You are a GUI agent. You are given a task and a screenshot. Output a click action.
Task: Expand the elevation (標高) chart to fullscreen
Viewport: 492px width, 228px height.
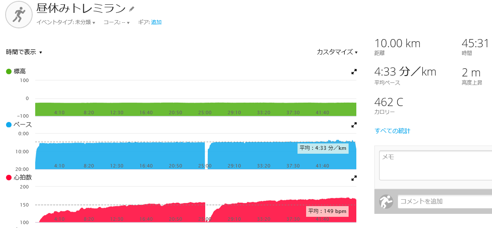click(x=354, y=72)
